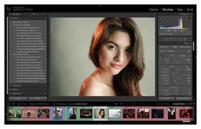The width and height of the screenshot is (201, 129).
Task: Open the second monitor window icon
Action: point(13,104)
